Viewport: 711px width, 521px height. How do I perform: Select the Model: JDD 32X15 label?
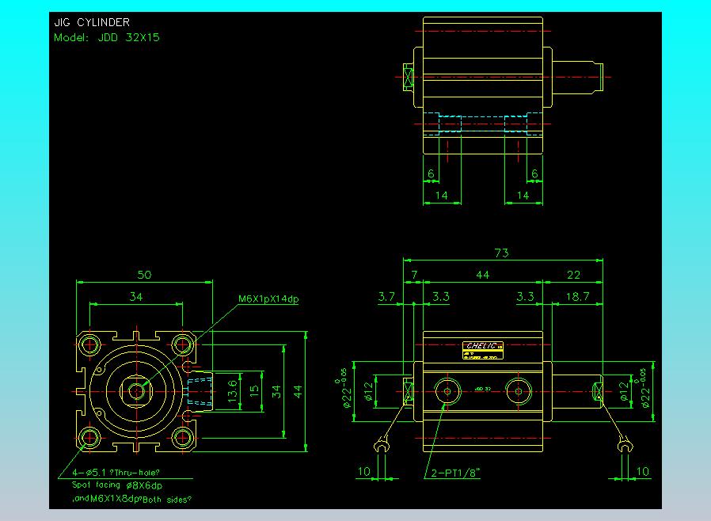[106, 37]
